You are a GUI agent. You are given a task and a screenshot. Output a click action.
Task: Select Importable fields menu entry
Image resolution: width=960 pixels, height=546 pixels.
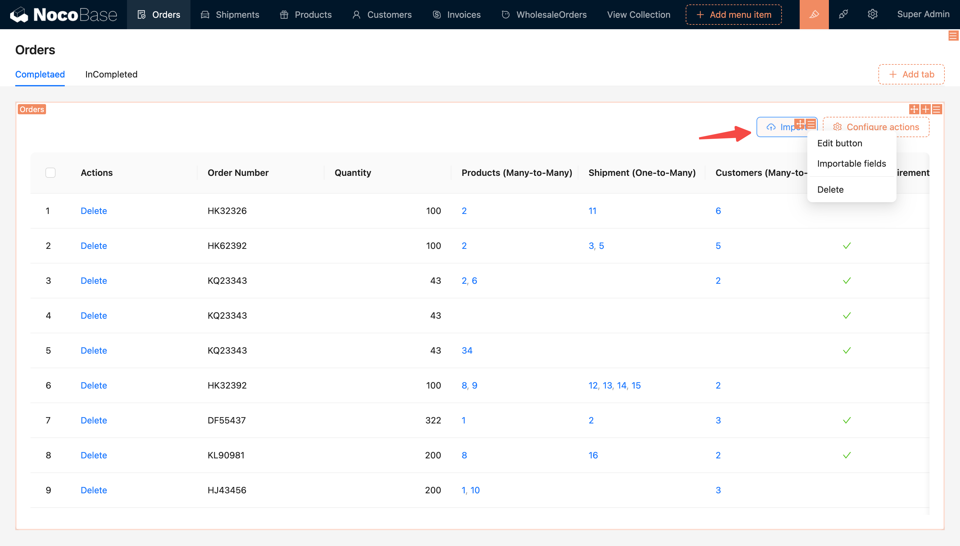851,163
